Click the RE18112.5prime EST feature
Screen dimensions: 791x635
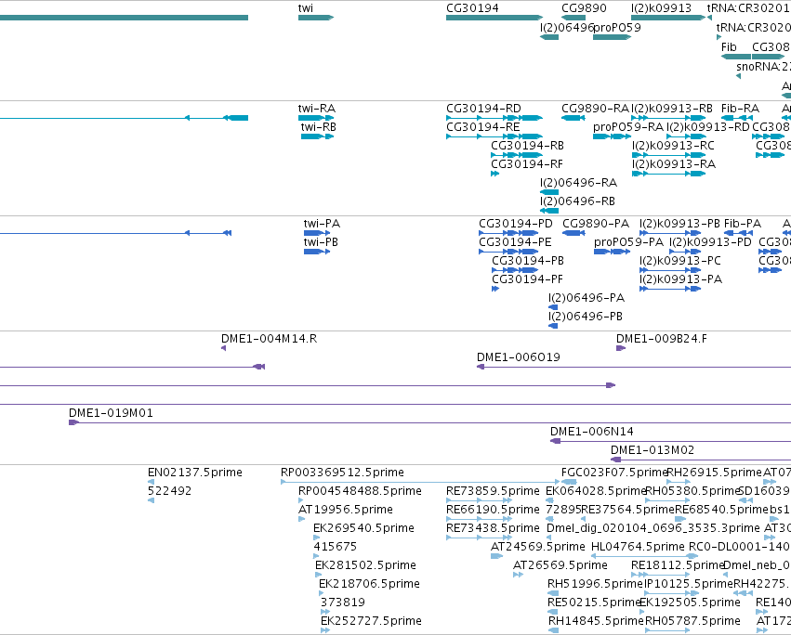point(660,575)
